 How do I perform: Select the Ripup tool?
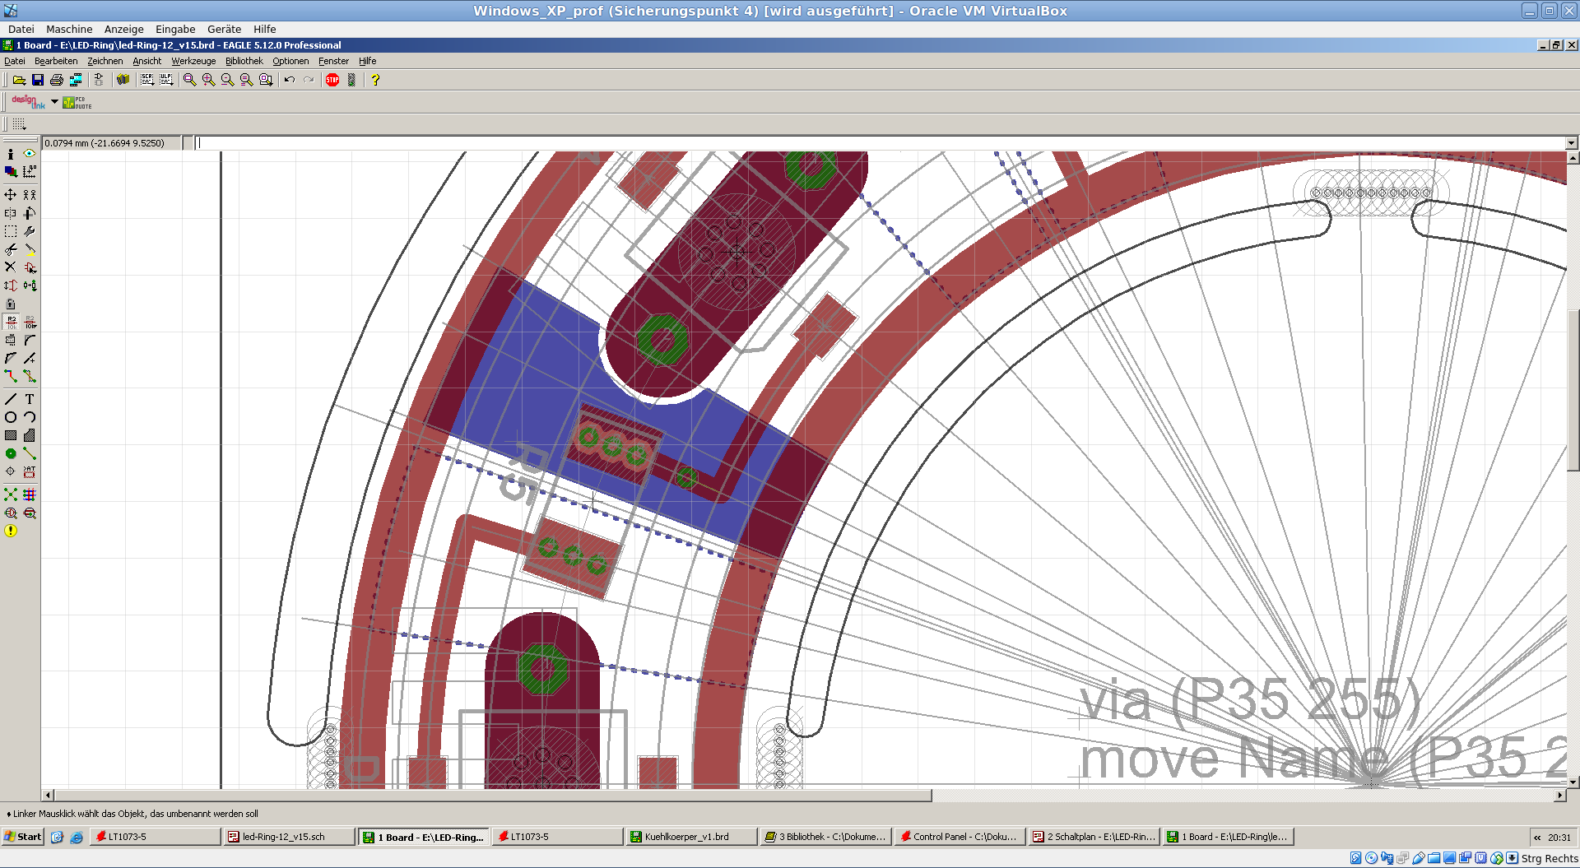tap(30, 376)
